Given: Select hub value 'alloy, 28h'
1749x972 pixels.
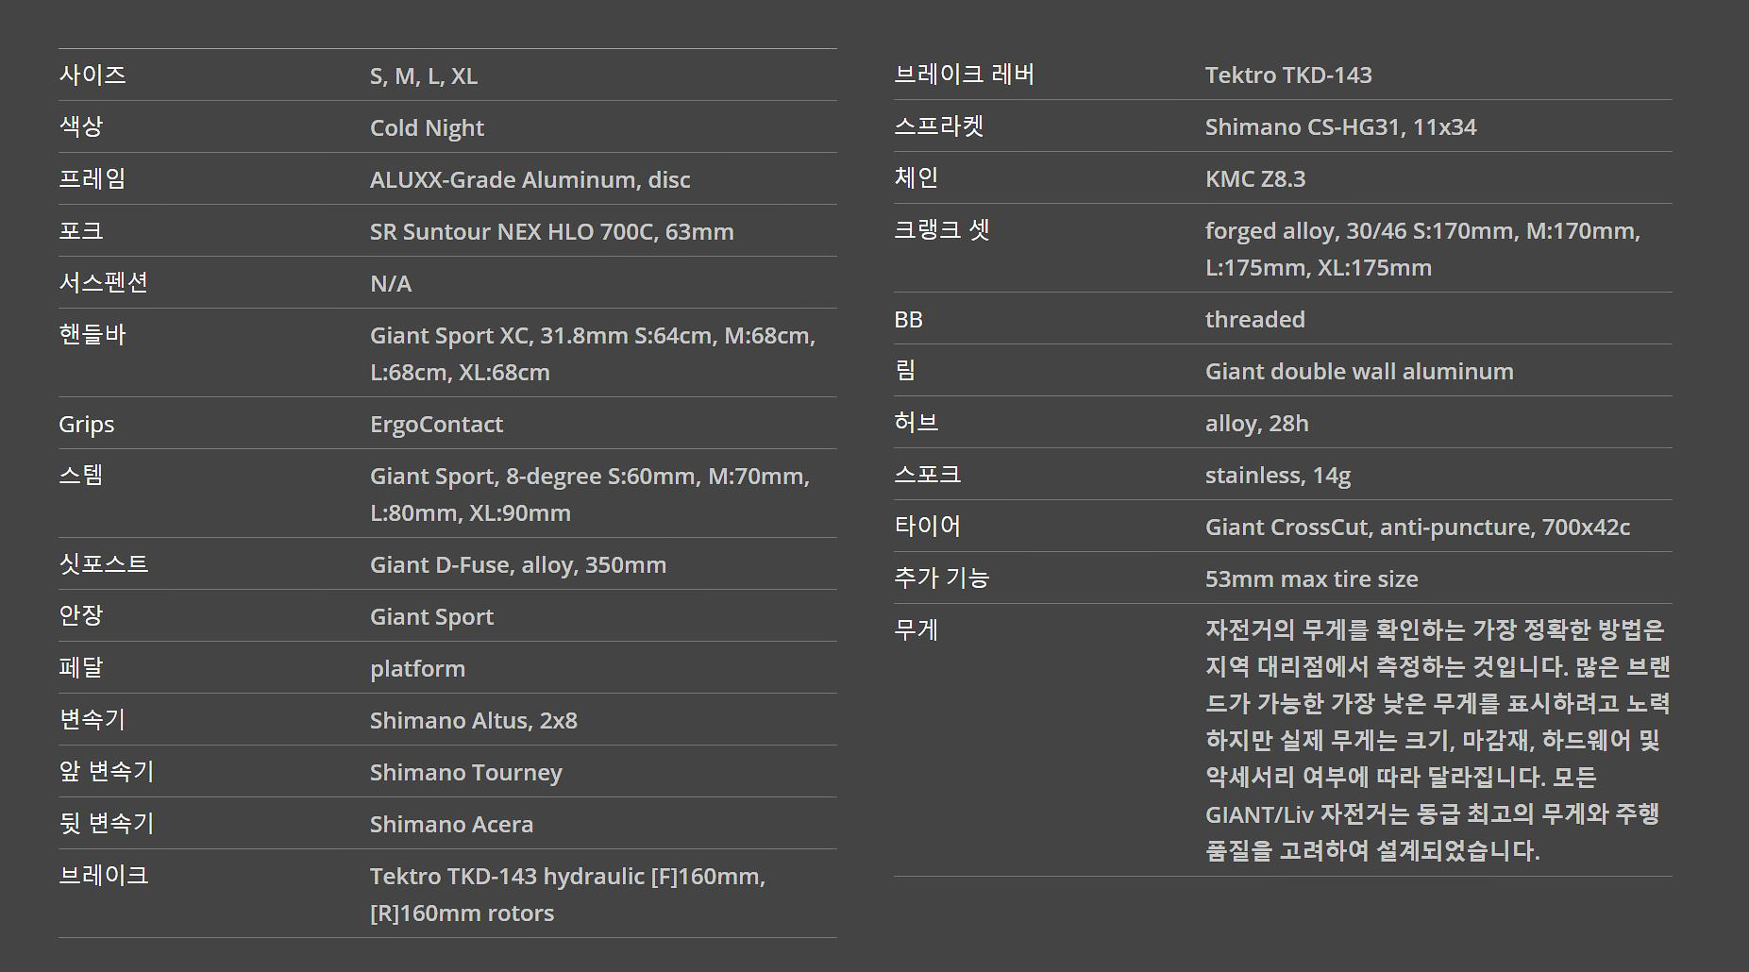Looking at the screenshot, I should (x=1256, y=424).
